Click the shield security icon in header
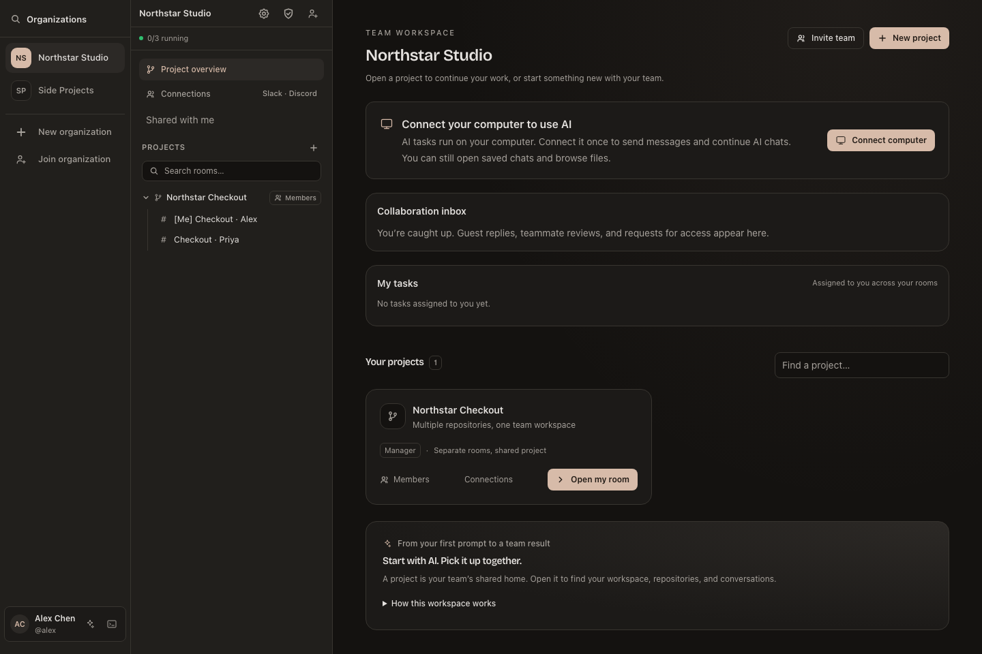Viewport: 982px width, 654px height. click(288, 14)
